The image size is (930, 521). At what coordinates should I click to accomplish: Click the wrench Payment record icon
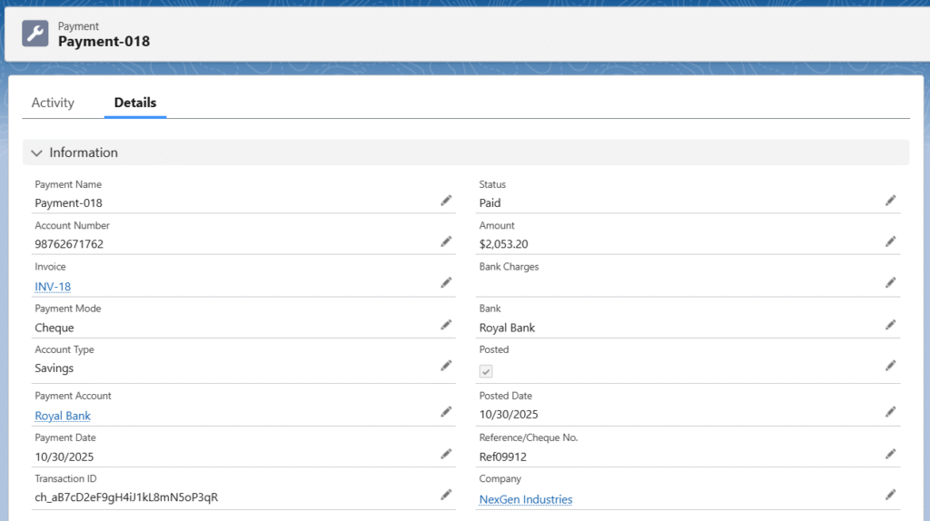35,34
